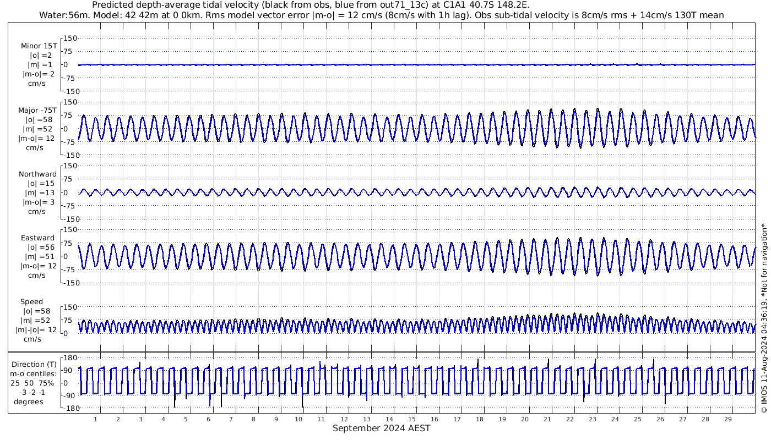The image size is (771, 440).
Task: Select '|o| =15' in the Northward panel
Action: click(41, 184)
